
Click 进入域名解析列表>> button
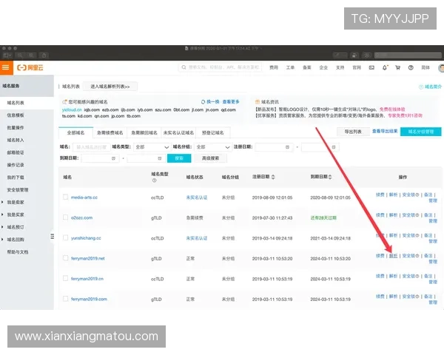point(110,87)
